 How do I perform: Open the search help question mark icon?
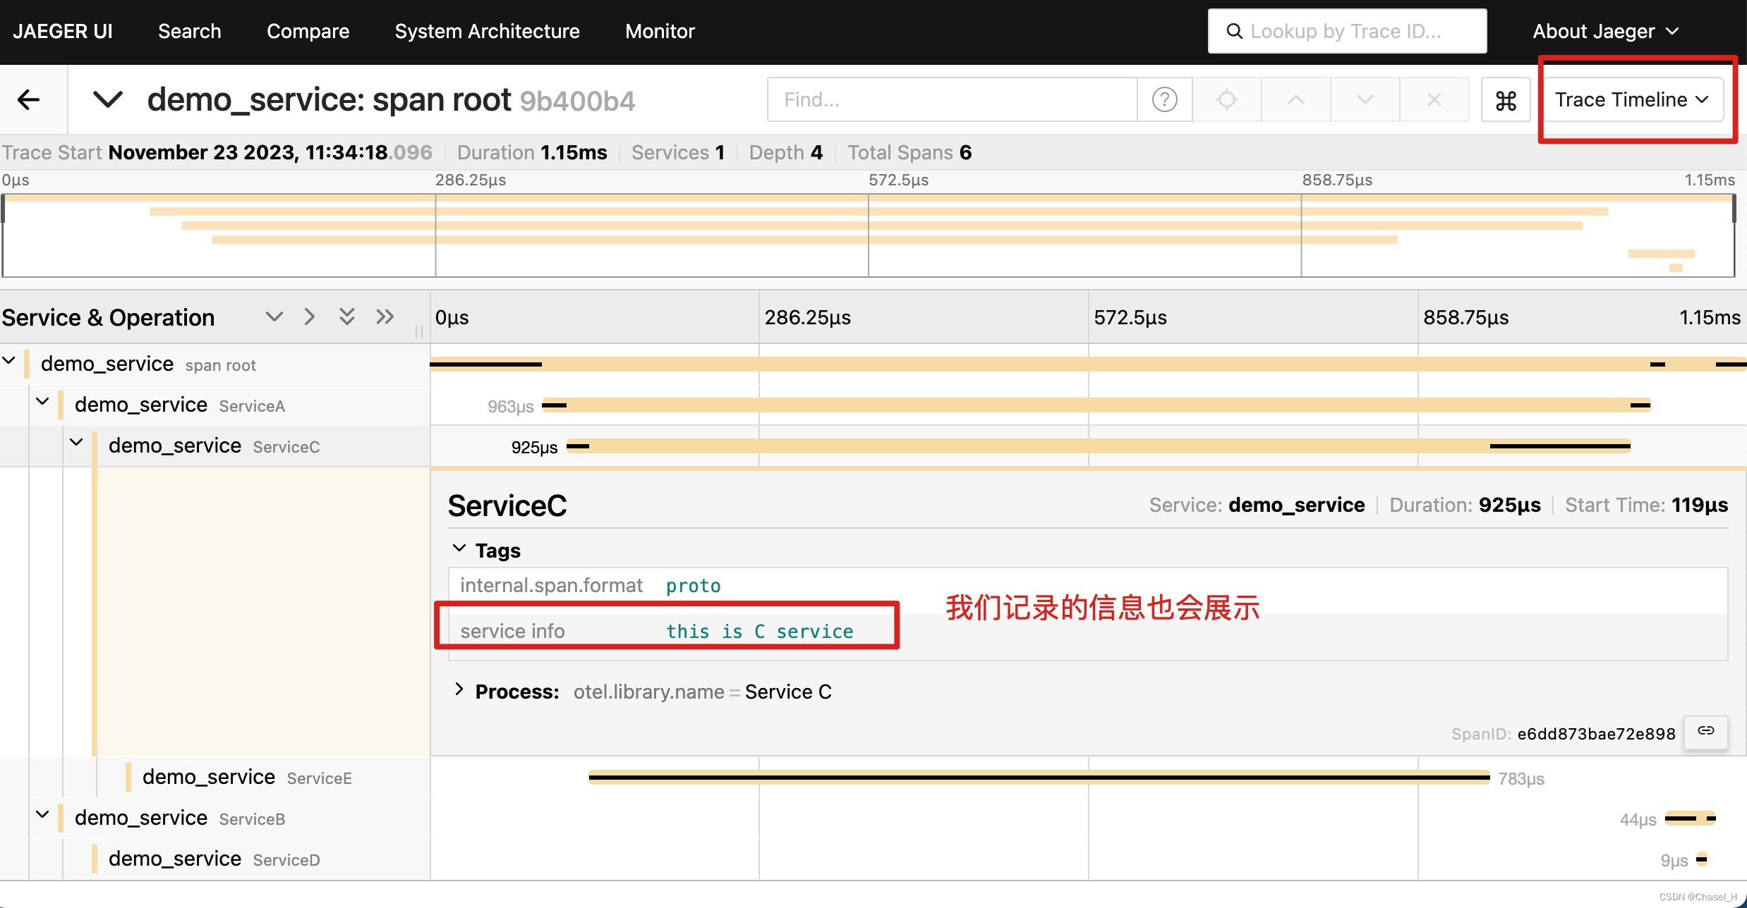(x=1164, y=100)
